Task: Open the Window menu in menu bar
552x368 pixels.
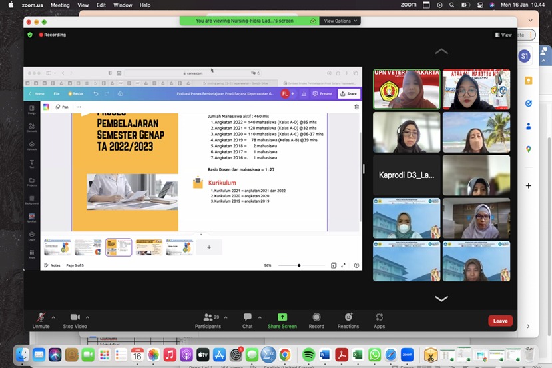Action: [x=123, y=5]
